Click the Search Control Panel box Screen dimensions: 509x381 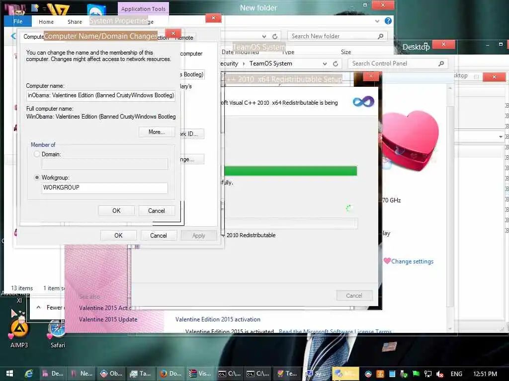[x=398, y=63]
